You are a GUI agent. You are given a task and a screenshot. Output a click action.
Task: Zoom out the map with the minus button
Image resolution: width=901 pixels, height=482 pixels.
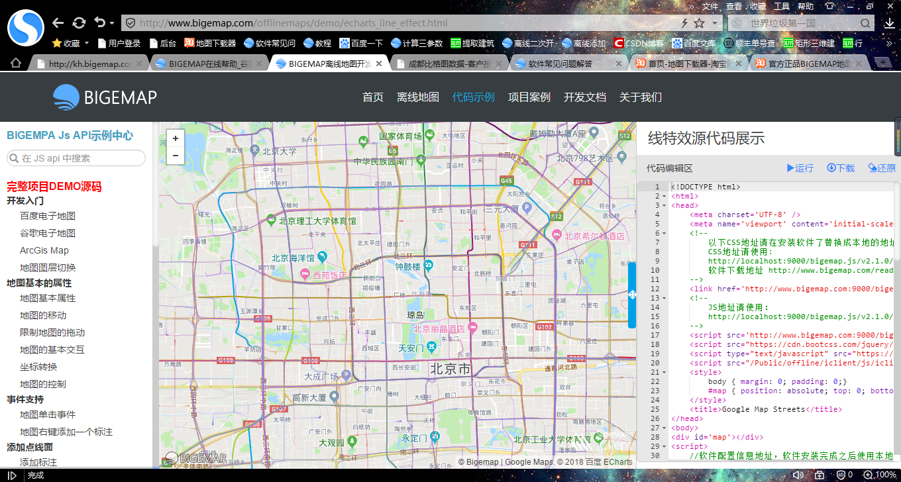pos(175,156)
